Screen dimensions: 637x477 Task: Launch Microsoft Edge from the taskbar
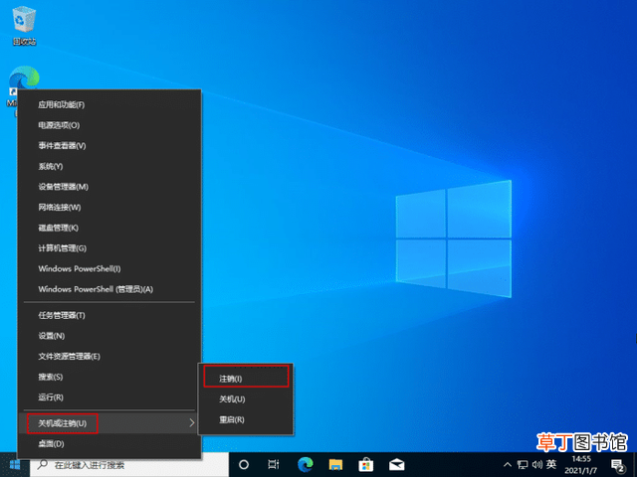point(306,465)
